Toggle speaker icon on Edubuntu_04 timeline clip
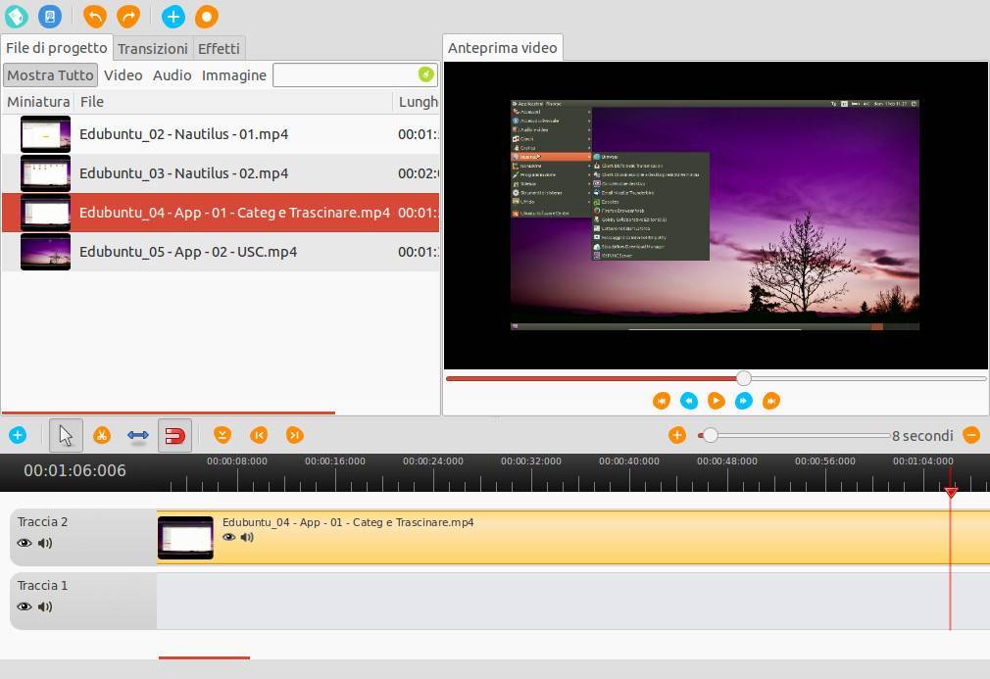 (x=247, y=537)
